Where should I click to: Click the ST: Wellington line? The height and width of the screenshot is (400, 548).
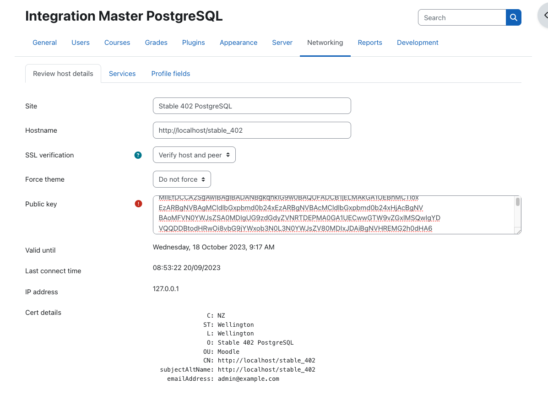[228, 325]
